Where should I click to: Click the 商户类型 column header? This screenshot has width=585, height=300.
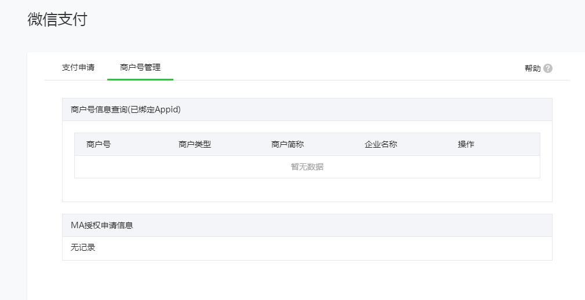click(195, 144)
